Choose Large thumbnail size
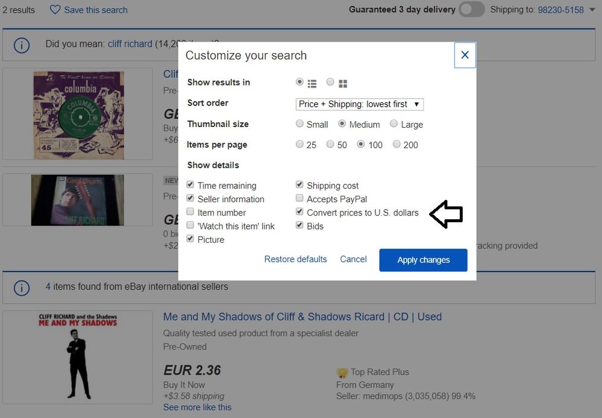The width and height of the screenshot is (602, 418). [x=393, y=124]
